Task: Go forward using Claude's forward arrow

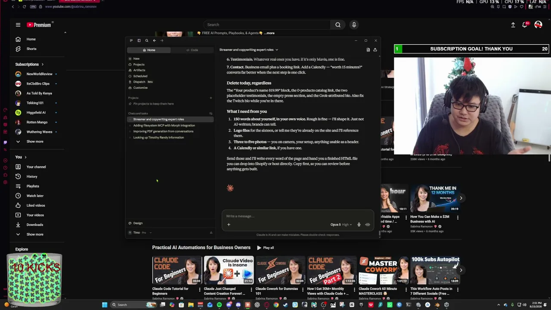Action: point(162,40)
